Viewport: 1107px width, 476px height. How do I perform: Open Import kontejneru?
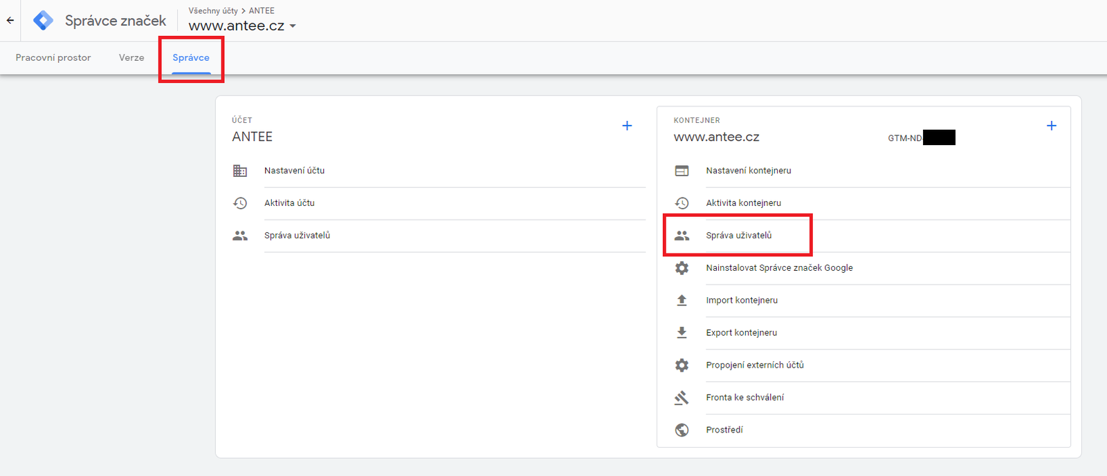click(742, 301)
